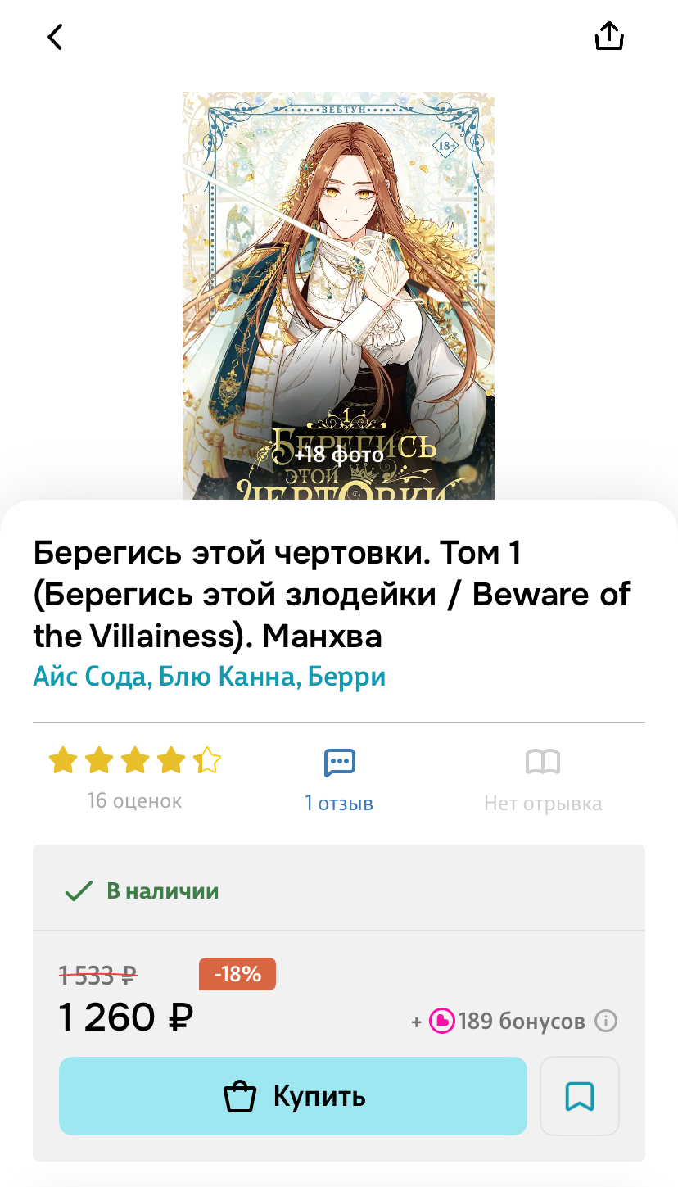Click the bonus info circle icon
Screen dimensions: 678x1187
[606, 1021]
